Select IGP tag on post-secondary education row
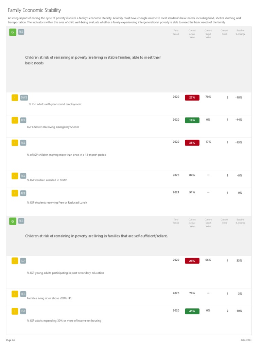261x348 pixels. [23, 261]
